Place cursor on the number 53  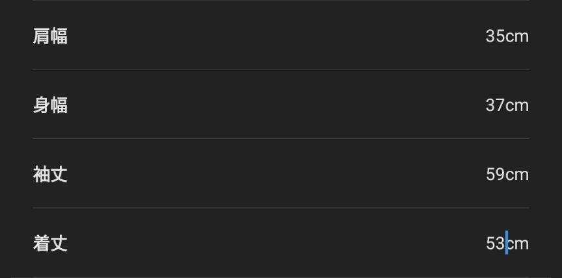(496, 244)
